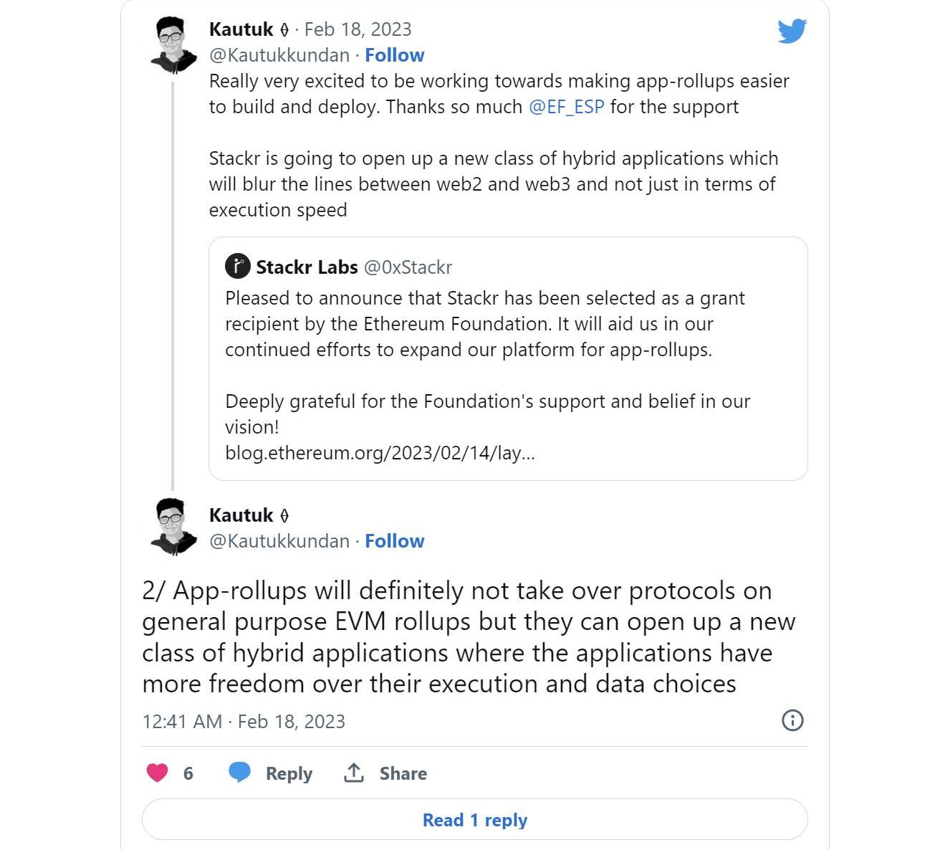
Task: Click the Stackr Labs round logo icon
Action: (238, 267)
